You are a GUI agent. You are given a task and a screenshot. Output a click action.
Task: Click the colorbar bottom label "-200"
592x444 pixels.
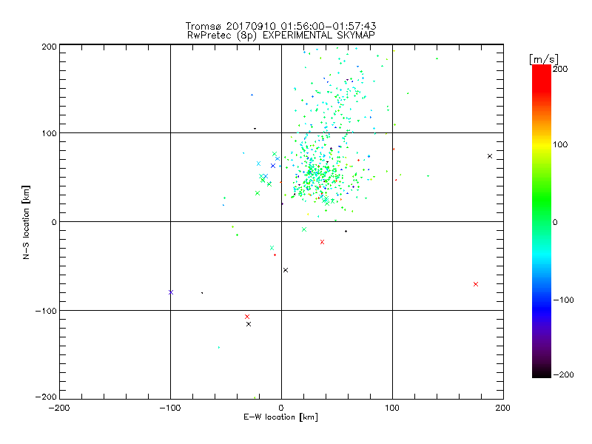pyautogui.click(x=563, y=374)
